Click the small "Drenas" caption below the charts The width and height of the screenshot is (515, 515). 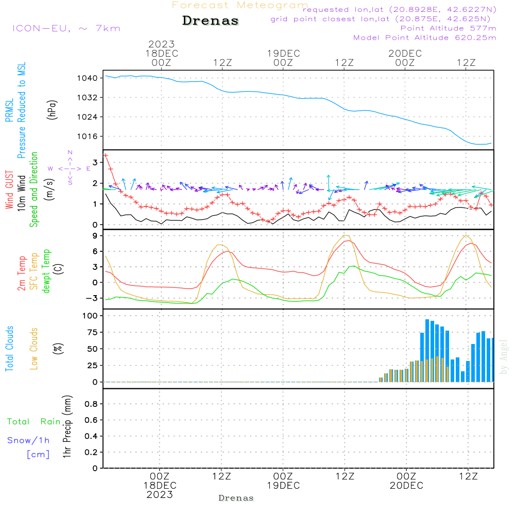tap(236, 498)
